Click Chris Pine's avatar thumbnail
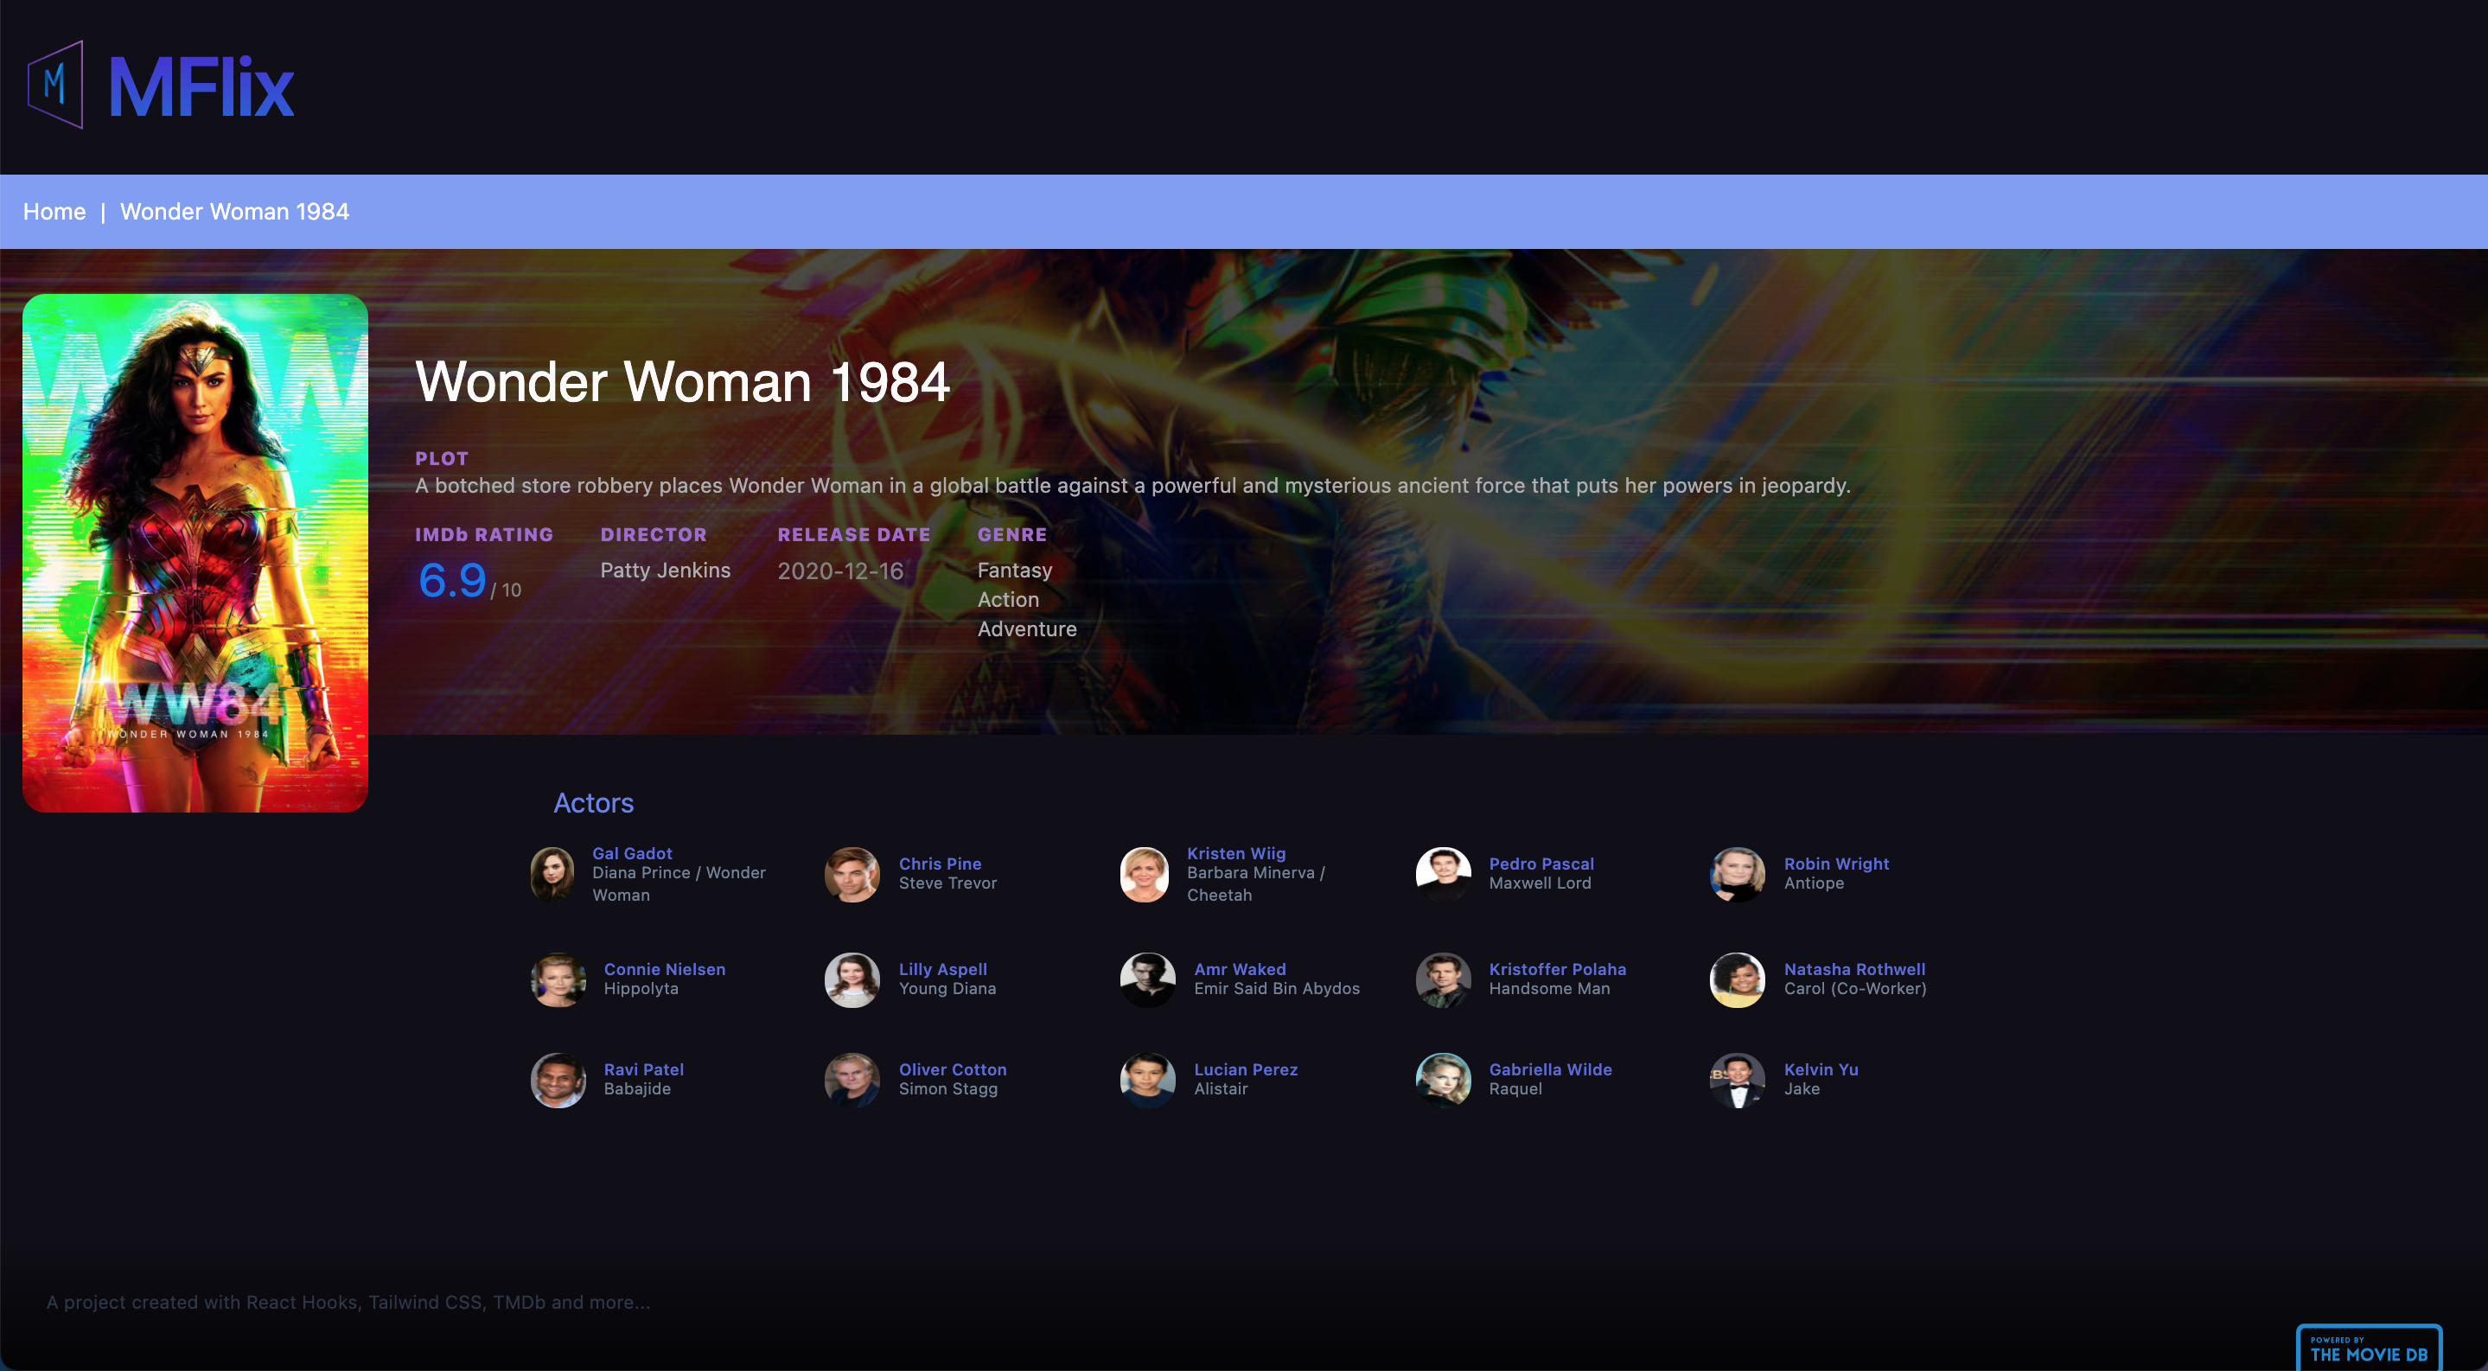 852,874
